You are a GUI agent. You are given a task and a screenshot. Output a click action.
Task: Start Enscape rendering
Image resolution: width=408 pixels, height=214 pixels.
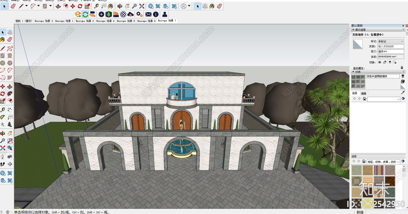pyautogui.click(x=78, y=14)
